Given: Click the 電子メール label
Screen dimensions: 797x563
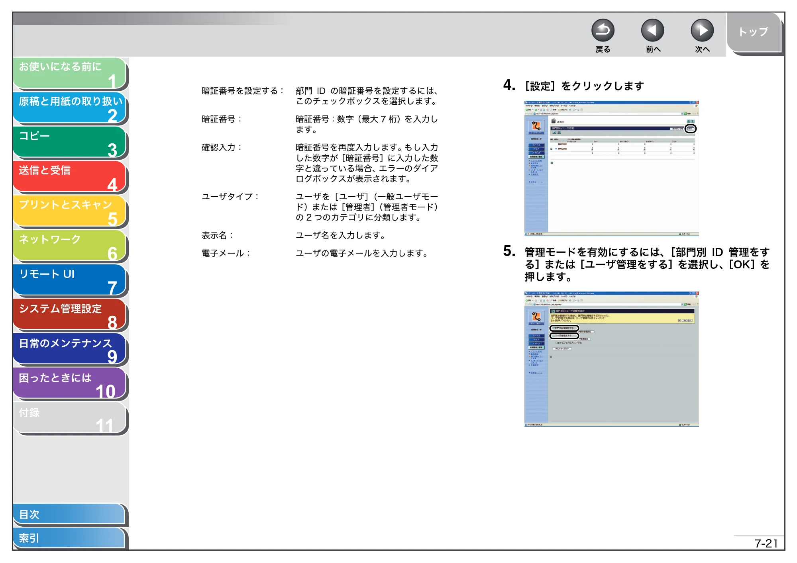Looking at the screenshot, I should 226,253.
